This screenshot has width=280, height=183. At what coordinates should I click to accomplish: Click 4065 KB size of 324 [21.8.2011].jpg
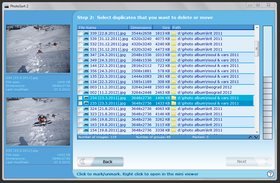tap(162, 108)
